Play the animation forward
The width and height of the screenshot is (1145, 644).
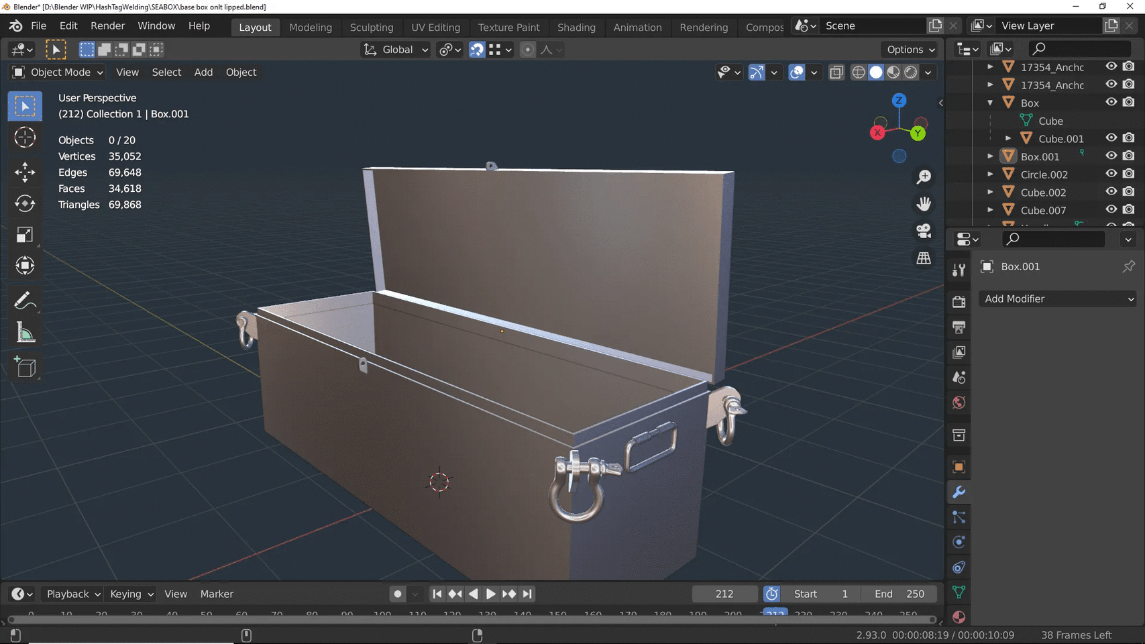pyautogui.click(x=491, y=594)
